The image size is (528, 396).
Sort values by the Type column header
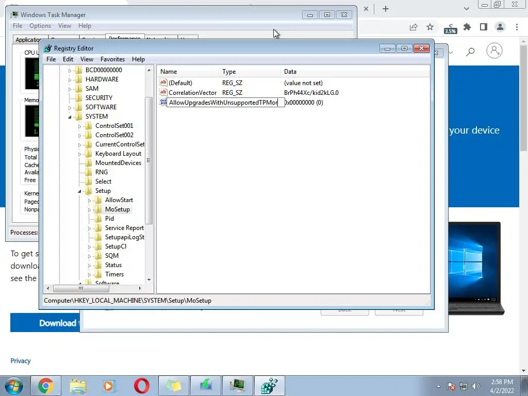point(250,72)
